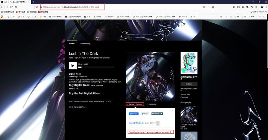The height and width of the screenshot is (140, 268).
Task: Click the Pinterest PIN metric
Action: coord(183,17)
